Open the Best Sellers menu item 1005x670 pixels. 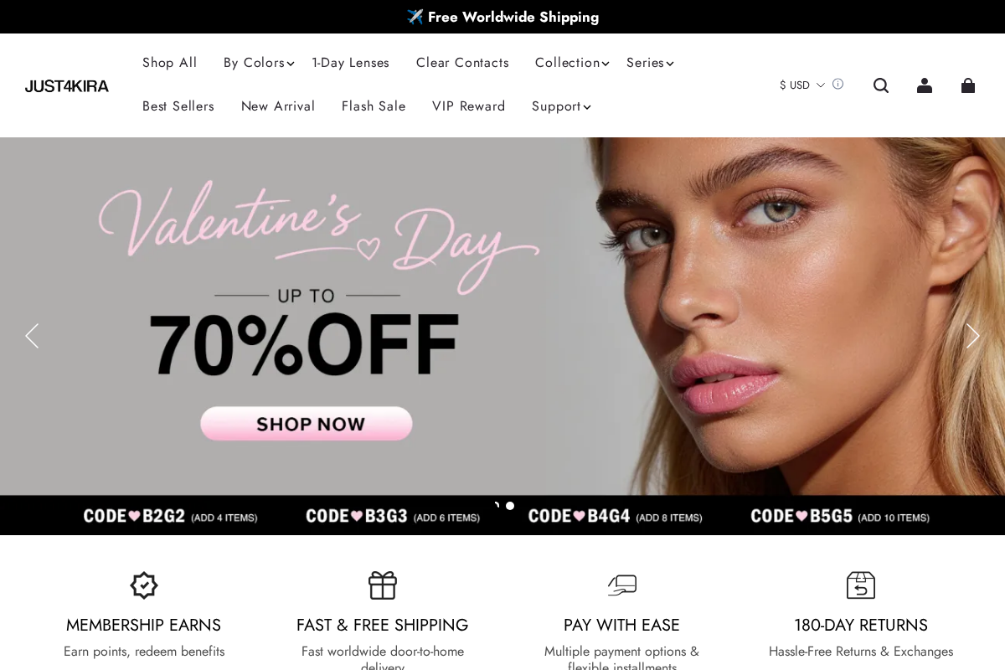pos(178,106)
